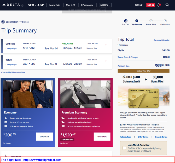
Task: Expand the Return flight details chevron
Action: [x=106, y=61]
